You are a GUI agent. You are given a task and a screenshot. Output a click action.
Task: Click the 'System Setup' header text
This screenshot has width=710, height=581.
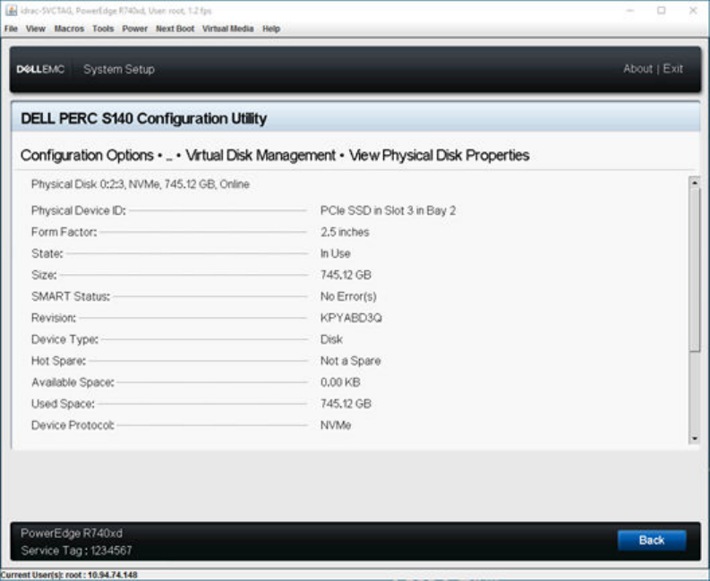coord(119,69)
